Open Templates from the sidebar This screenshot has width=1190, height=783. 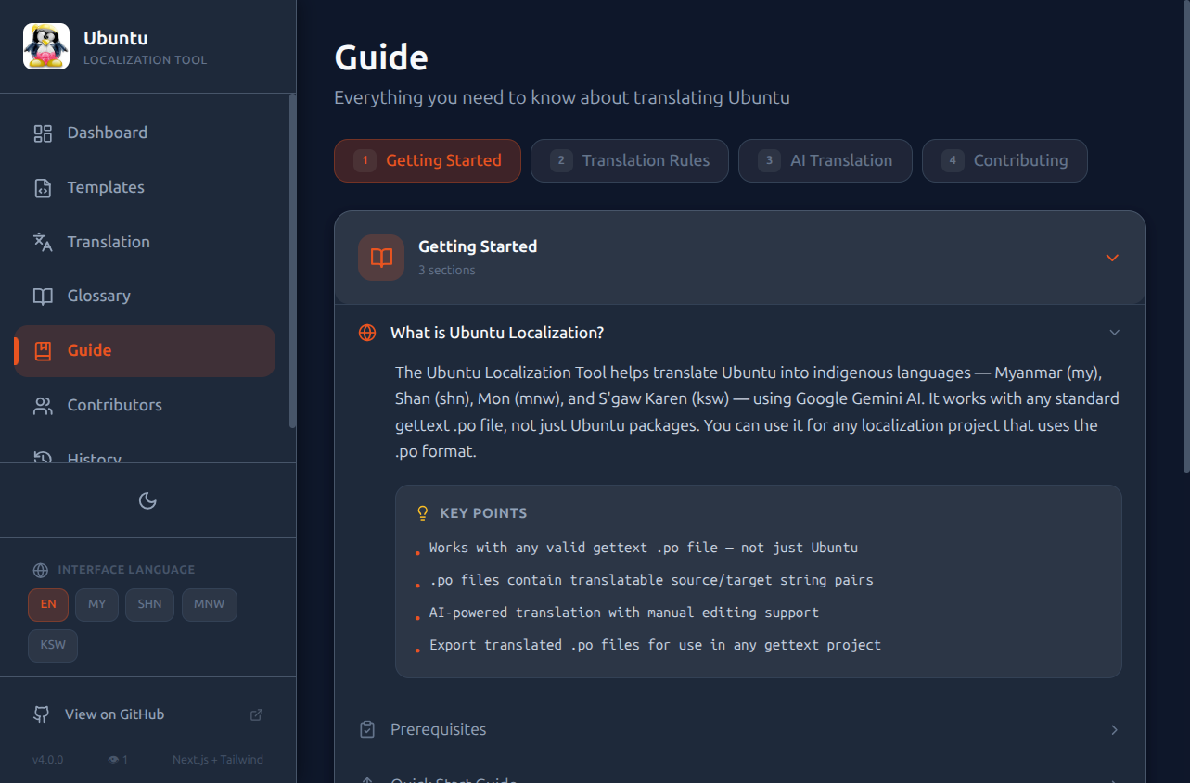coord(145,188)
